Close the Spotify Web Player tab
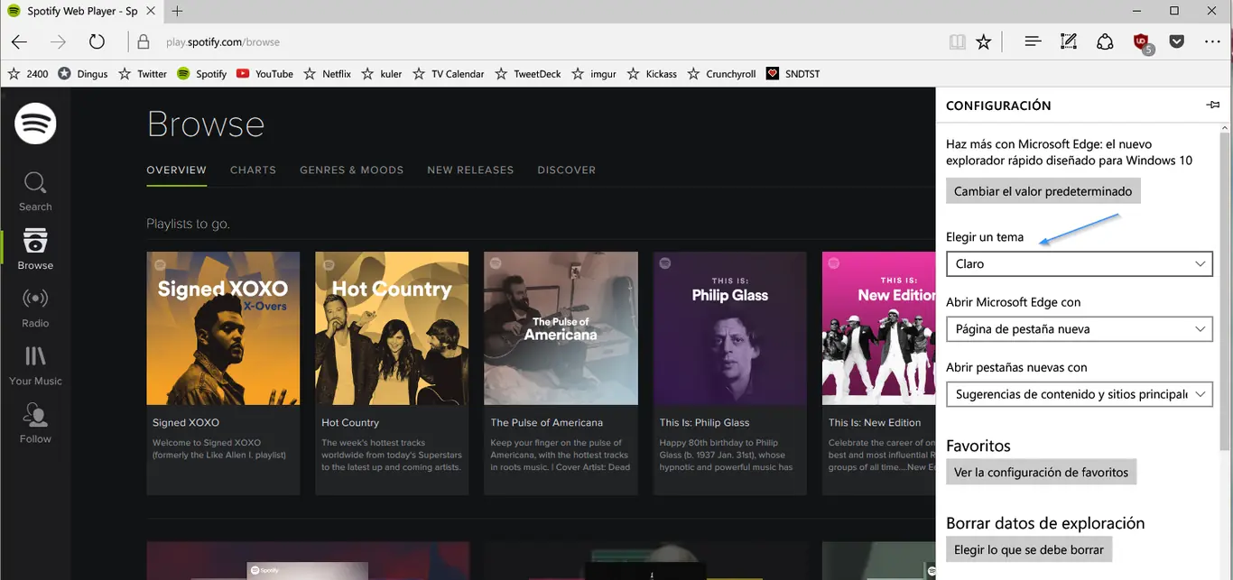Screen dimensions: 1233x580 point(151,11)
